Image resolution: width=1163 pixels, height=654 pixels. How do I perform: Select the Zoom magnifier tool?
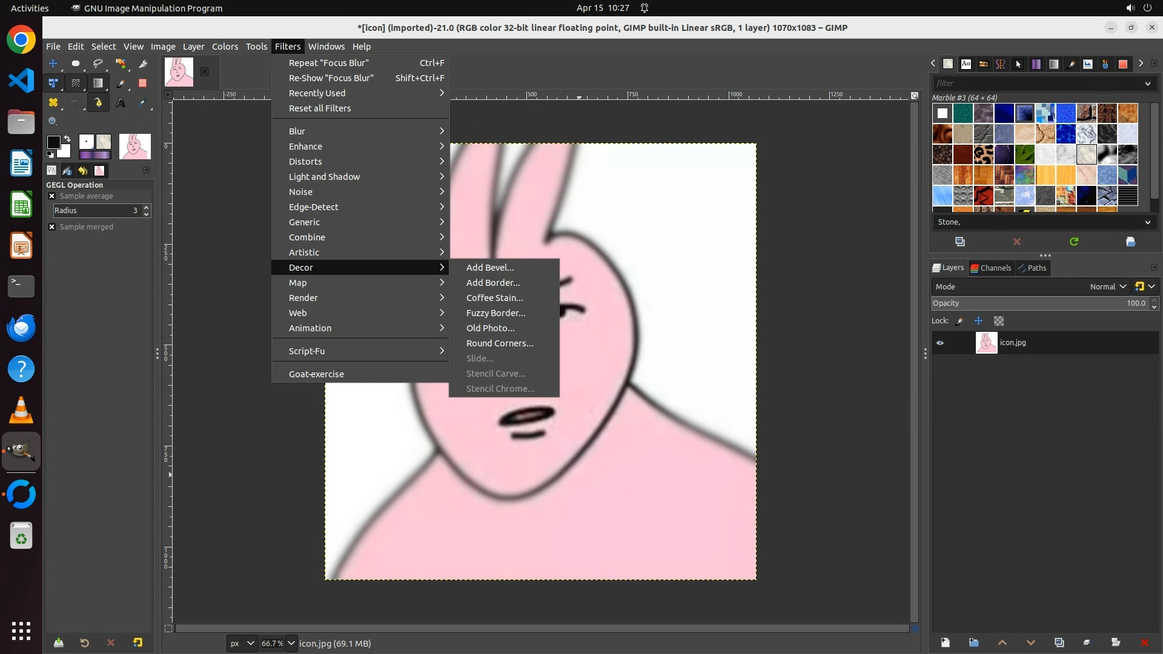[x=53, y=122]
